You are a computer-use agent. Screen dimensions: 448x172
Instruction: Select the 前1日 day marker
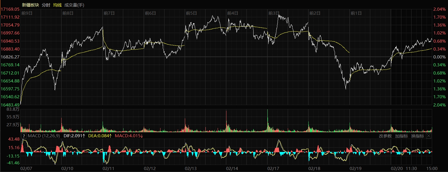coord(356,13)
